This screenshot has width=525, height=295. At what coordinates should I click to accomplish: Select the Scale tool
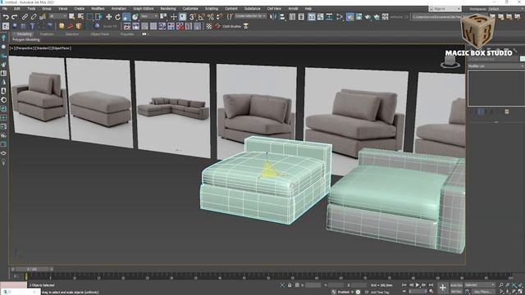pyautogui.click(x=126, y=16)
